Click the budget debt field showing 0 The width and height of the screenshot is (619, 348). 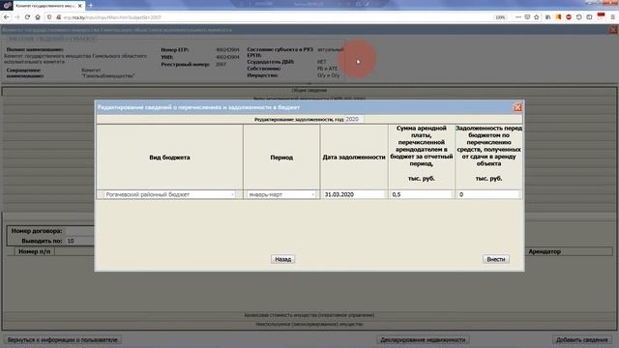pos(488,194)
